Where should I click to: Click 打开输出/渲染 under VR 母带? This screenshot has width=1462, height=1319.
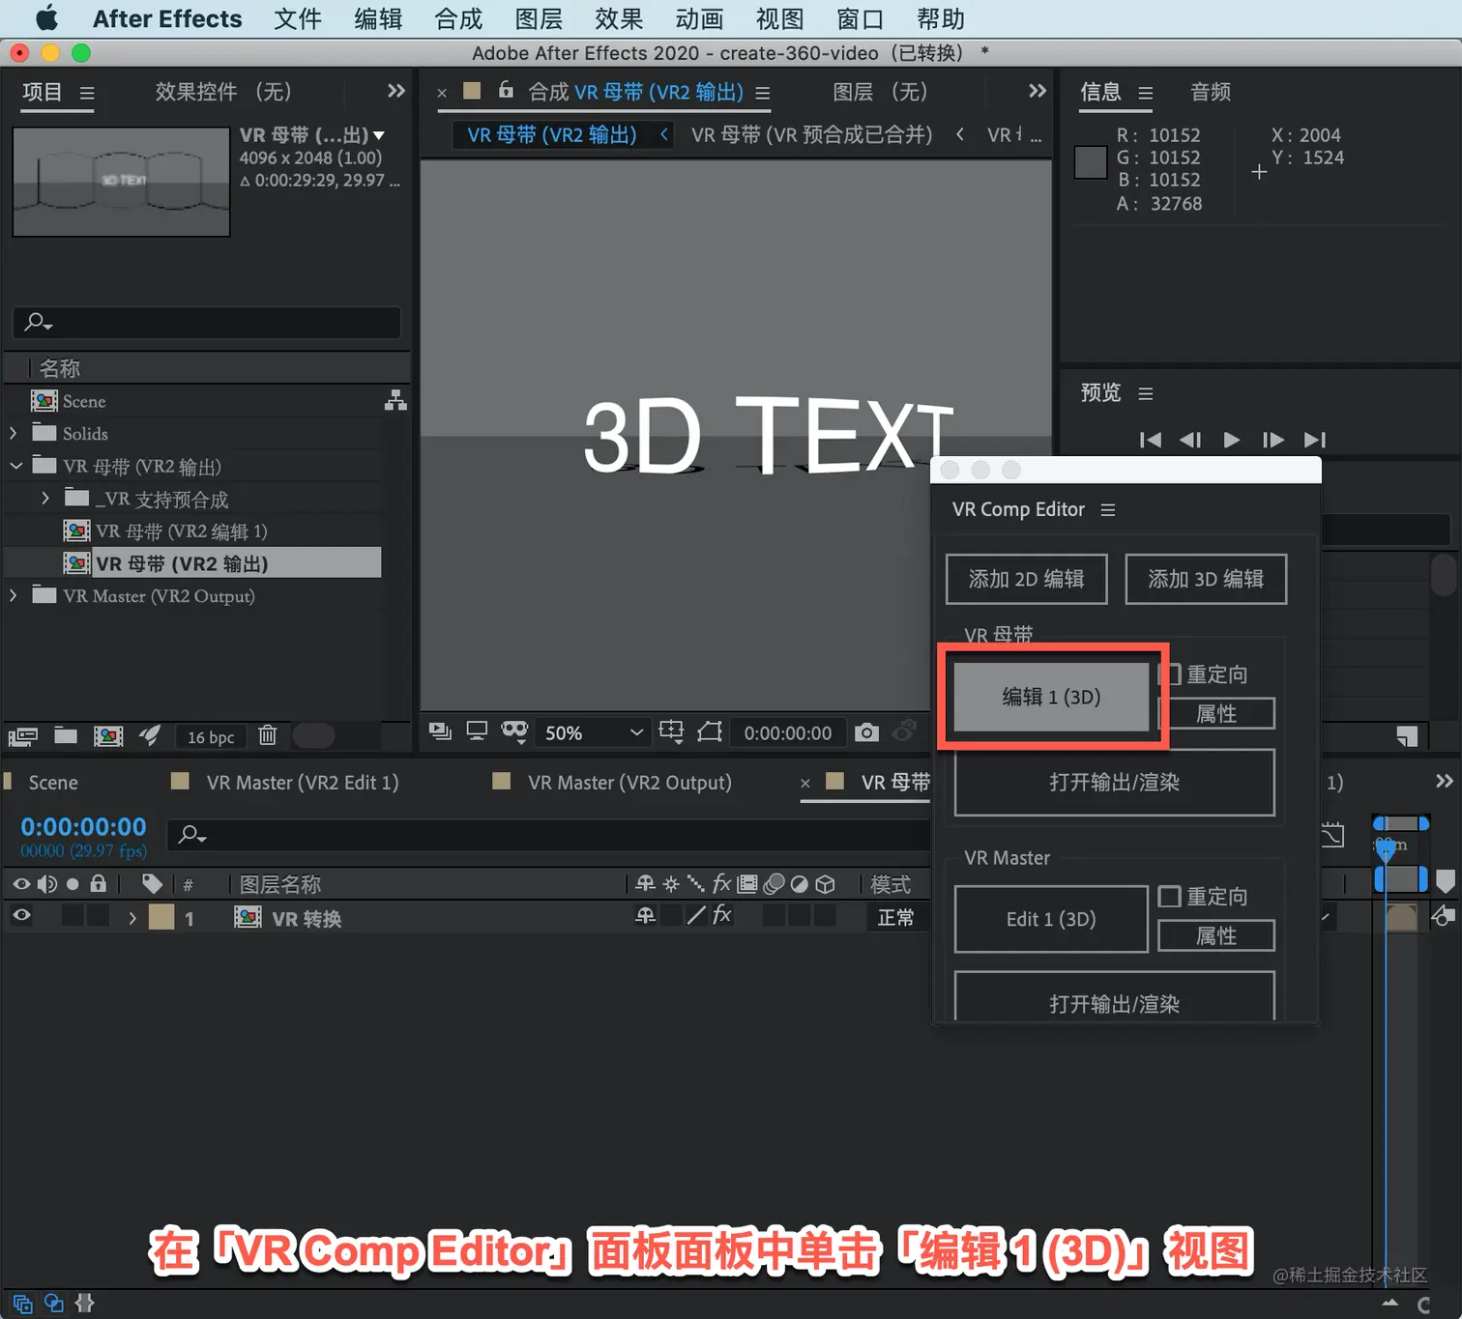[1114, 782]
